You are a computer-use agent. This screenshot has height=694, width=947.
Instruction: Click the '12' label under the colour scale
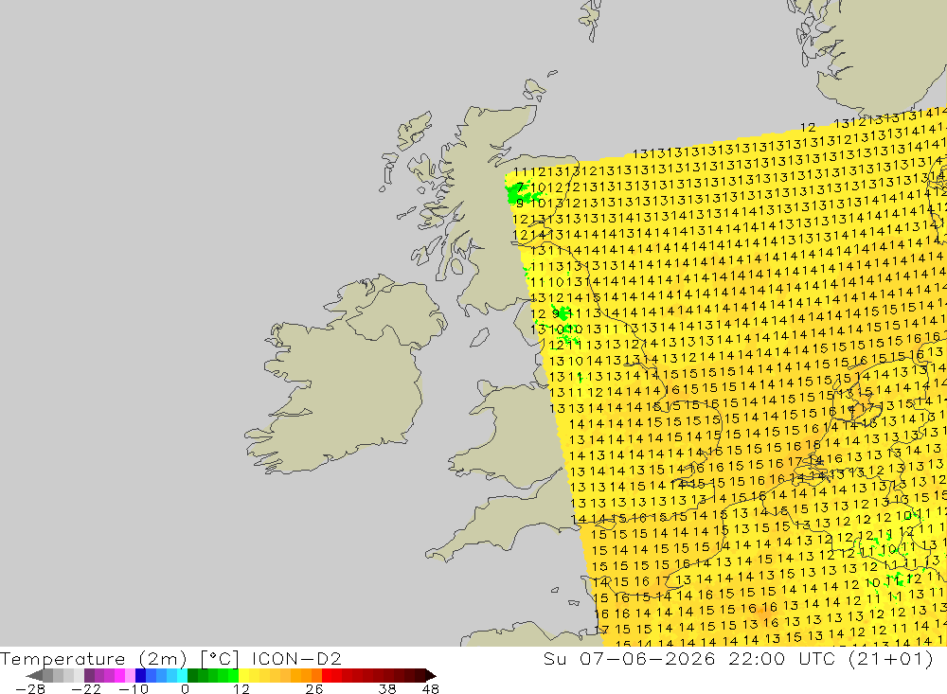pyautogui.click(x=241, y=688)
